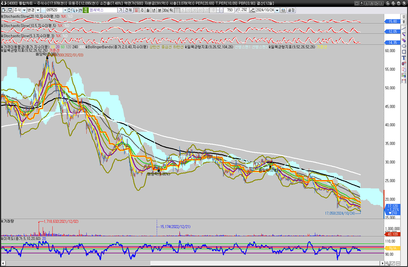Image resolution: width=408 pixels, height=267 pixels.
Task: Select the candle comparison tool
Action: click(404, 69)
